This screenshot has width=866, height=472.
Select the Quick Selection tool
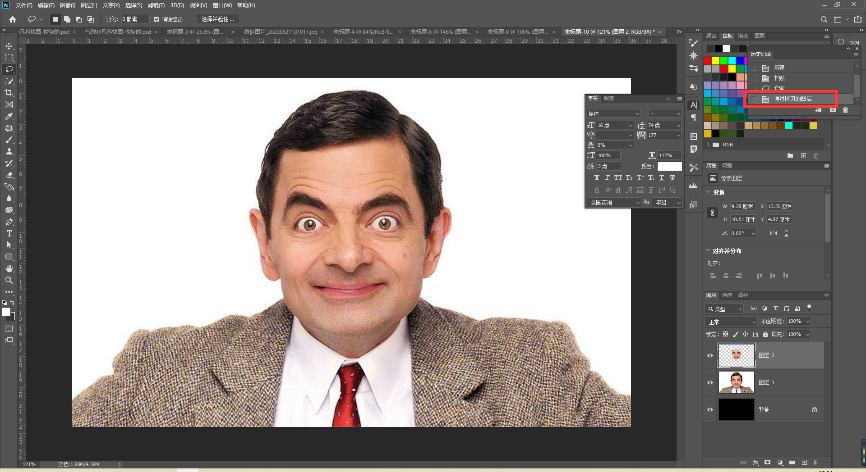tap(9, 81)
